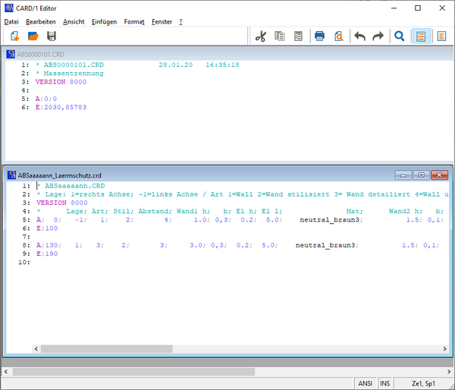Viewport: 455px width, 390px height.
Task: Open the ? help menu
Action: 180,22
